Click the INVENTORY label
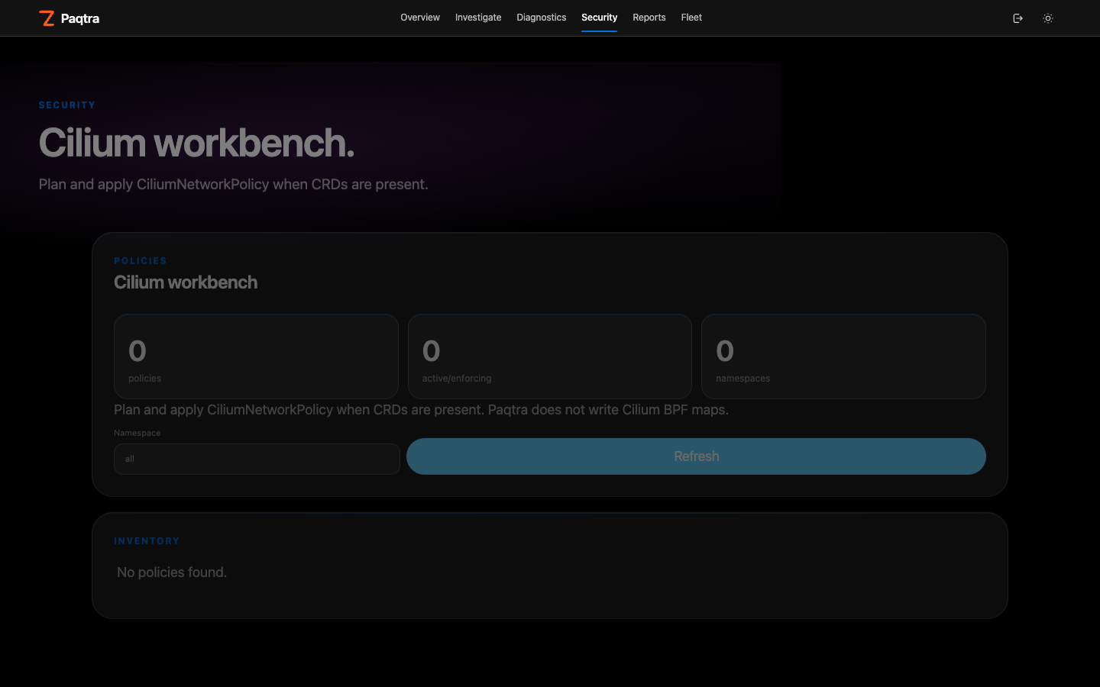The width and height of the screenshot is (1100, 687). click(x=147, y=541)
